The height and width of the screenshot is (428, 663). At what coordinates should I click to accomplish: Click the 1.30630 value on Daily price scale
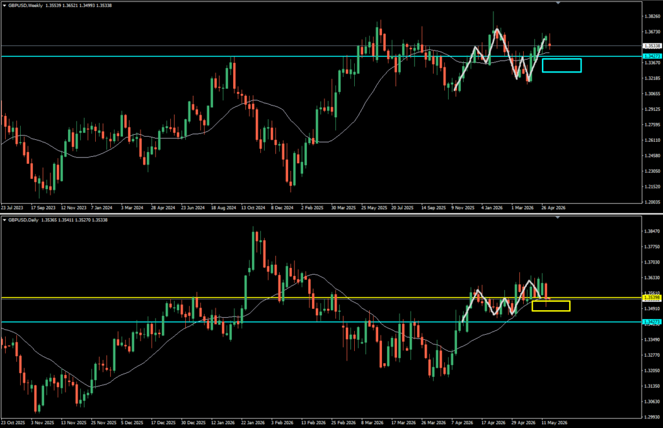click(652, 402)
